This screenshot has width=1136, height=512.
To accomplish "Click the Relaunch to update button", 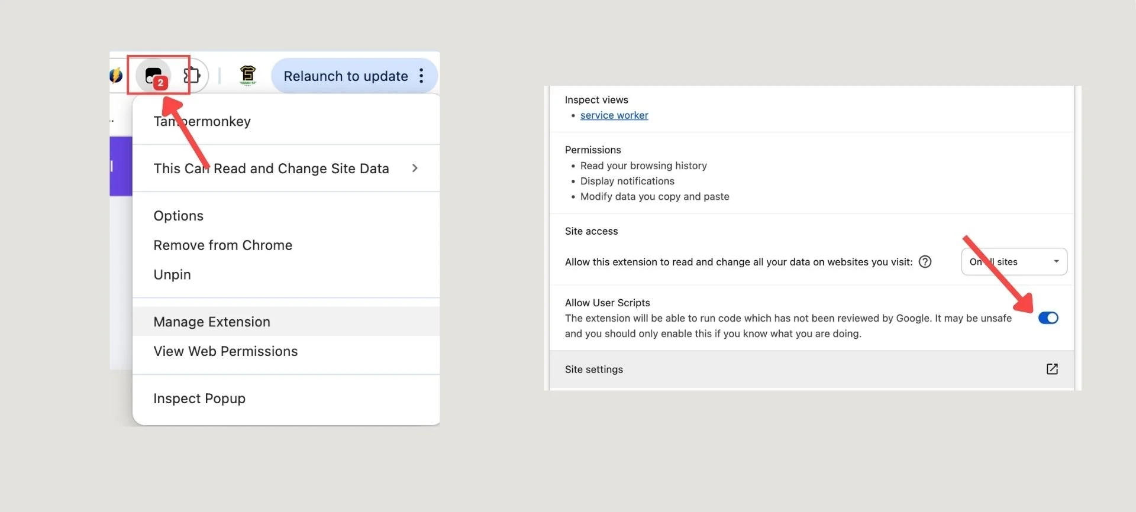I will pyautogui.click(x=346, y=76).
